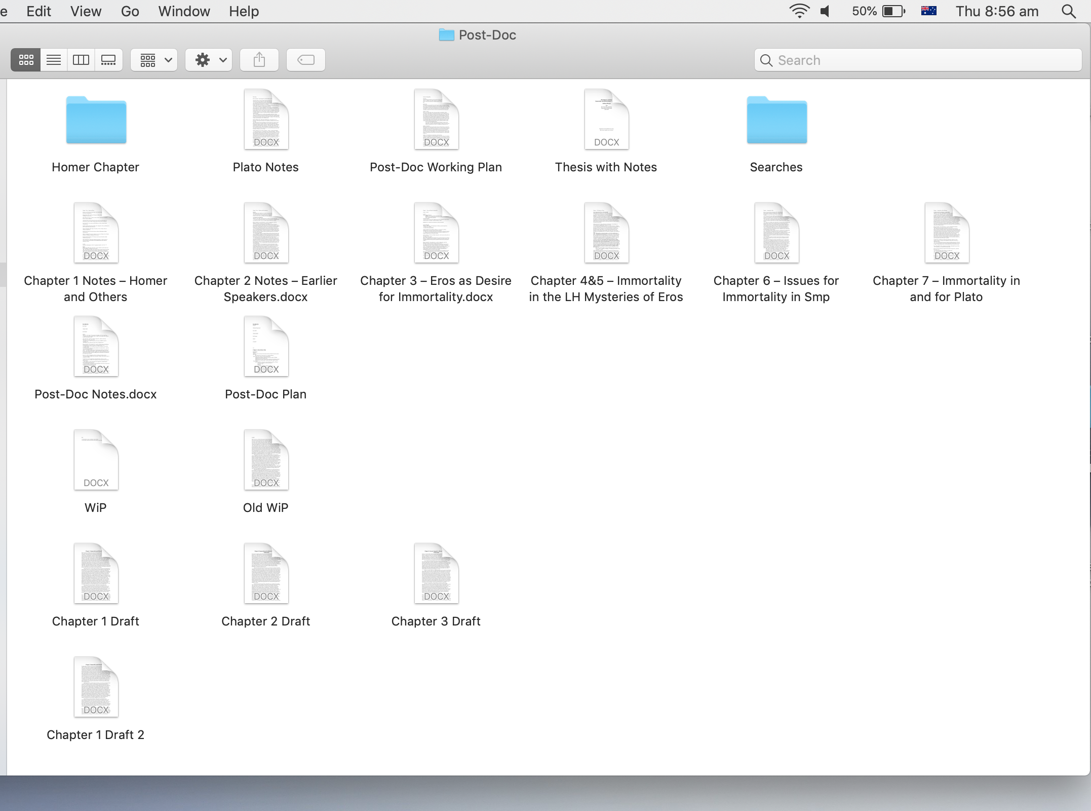Viewport: 1091px width, 811px height.
Task: Switch to icon view mode
Action: tap(26, 60)
